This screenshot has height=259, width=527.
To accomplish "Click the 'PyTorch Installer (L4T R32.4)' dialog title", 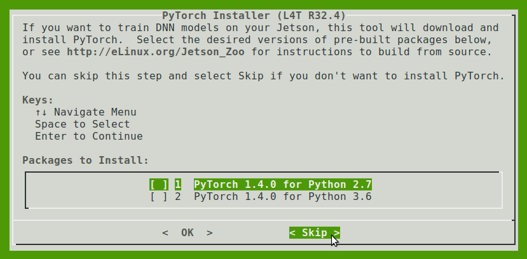I will click(254, 16).
